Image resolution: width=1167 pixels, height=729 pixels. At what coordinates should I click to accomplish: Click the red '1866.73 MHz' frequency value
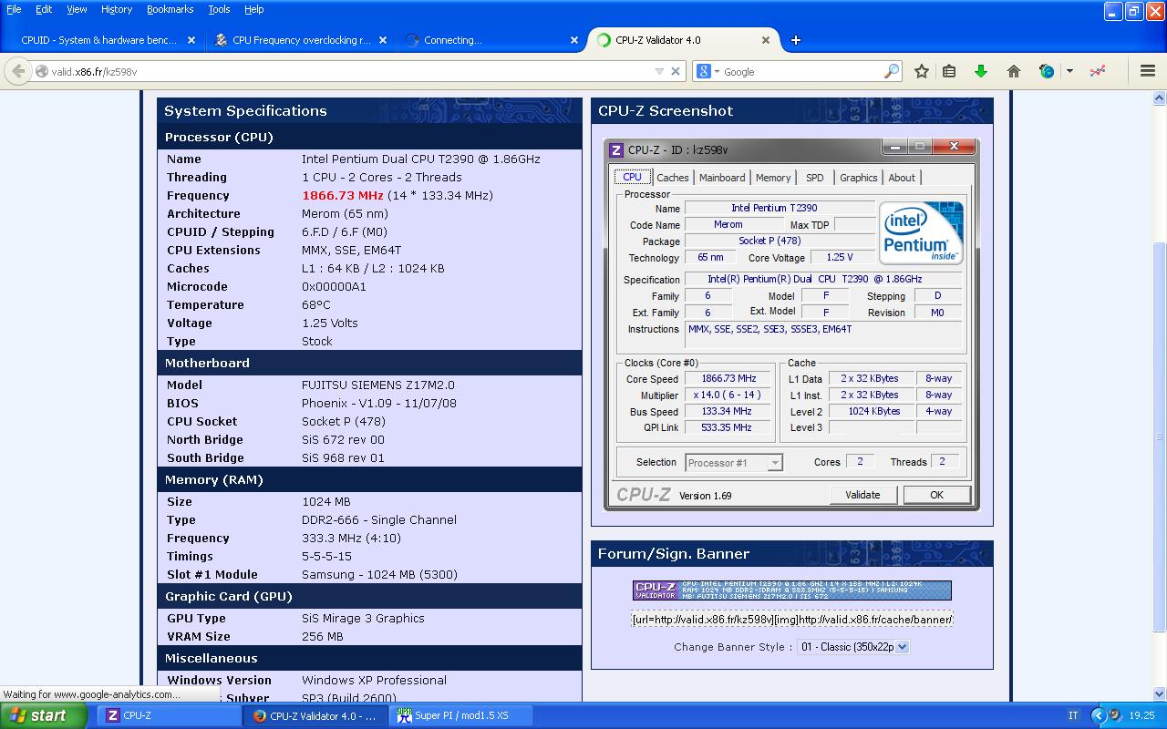click(343, 195)
